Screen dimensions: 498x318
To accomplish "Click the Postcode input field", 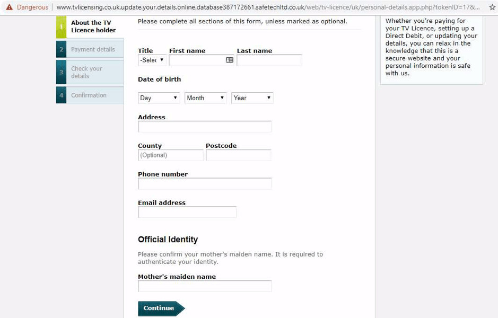I will click(x=239, y=155).
